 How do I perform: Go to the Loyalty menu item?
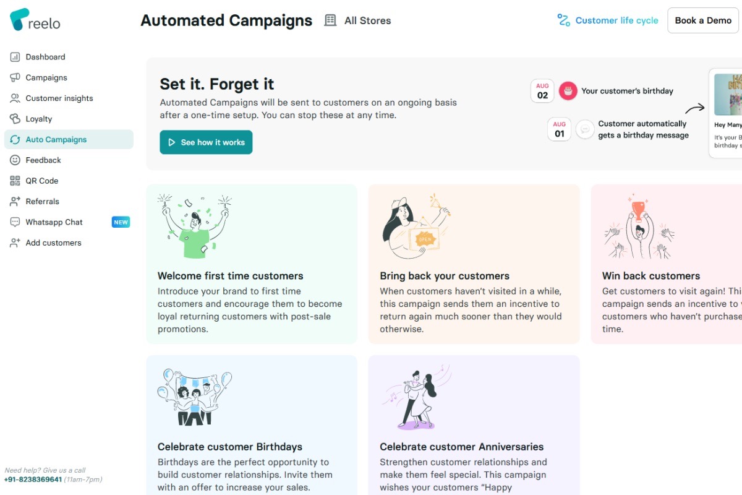point(39,119)
